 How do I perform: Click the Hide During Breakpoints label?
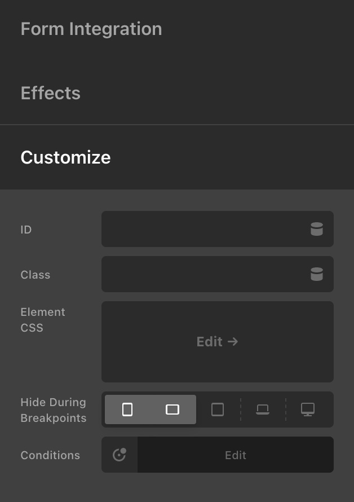(53, 410)
